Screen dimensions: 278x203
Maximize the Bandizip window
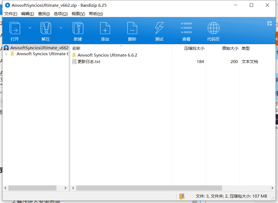pyautogui.click(x=251, y=5)
